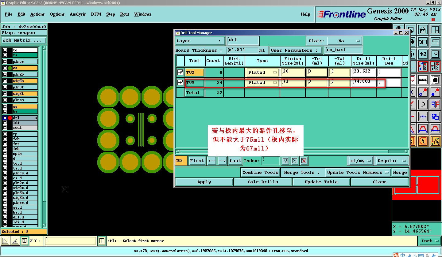
Task: Click left traffic-light net icon
Action: click(x=423, y=66)
